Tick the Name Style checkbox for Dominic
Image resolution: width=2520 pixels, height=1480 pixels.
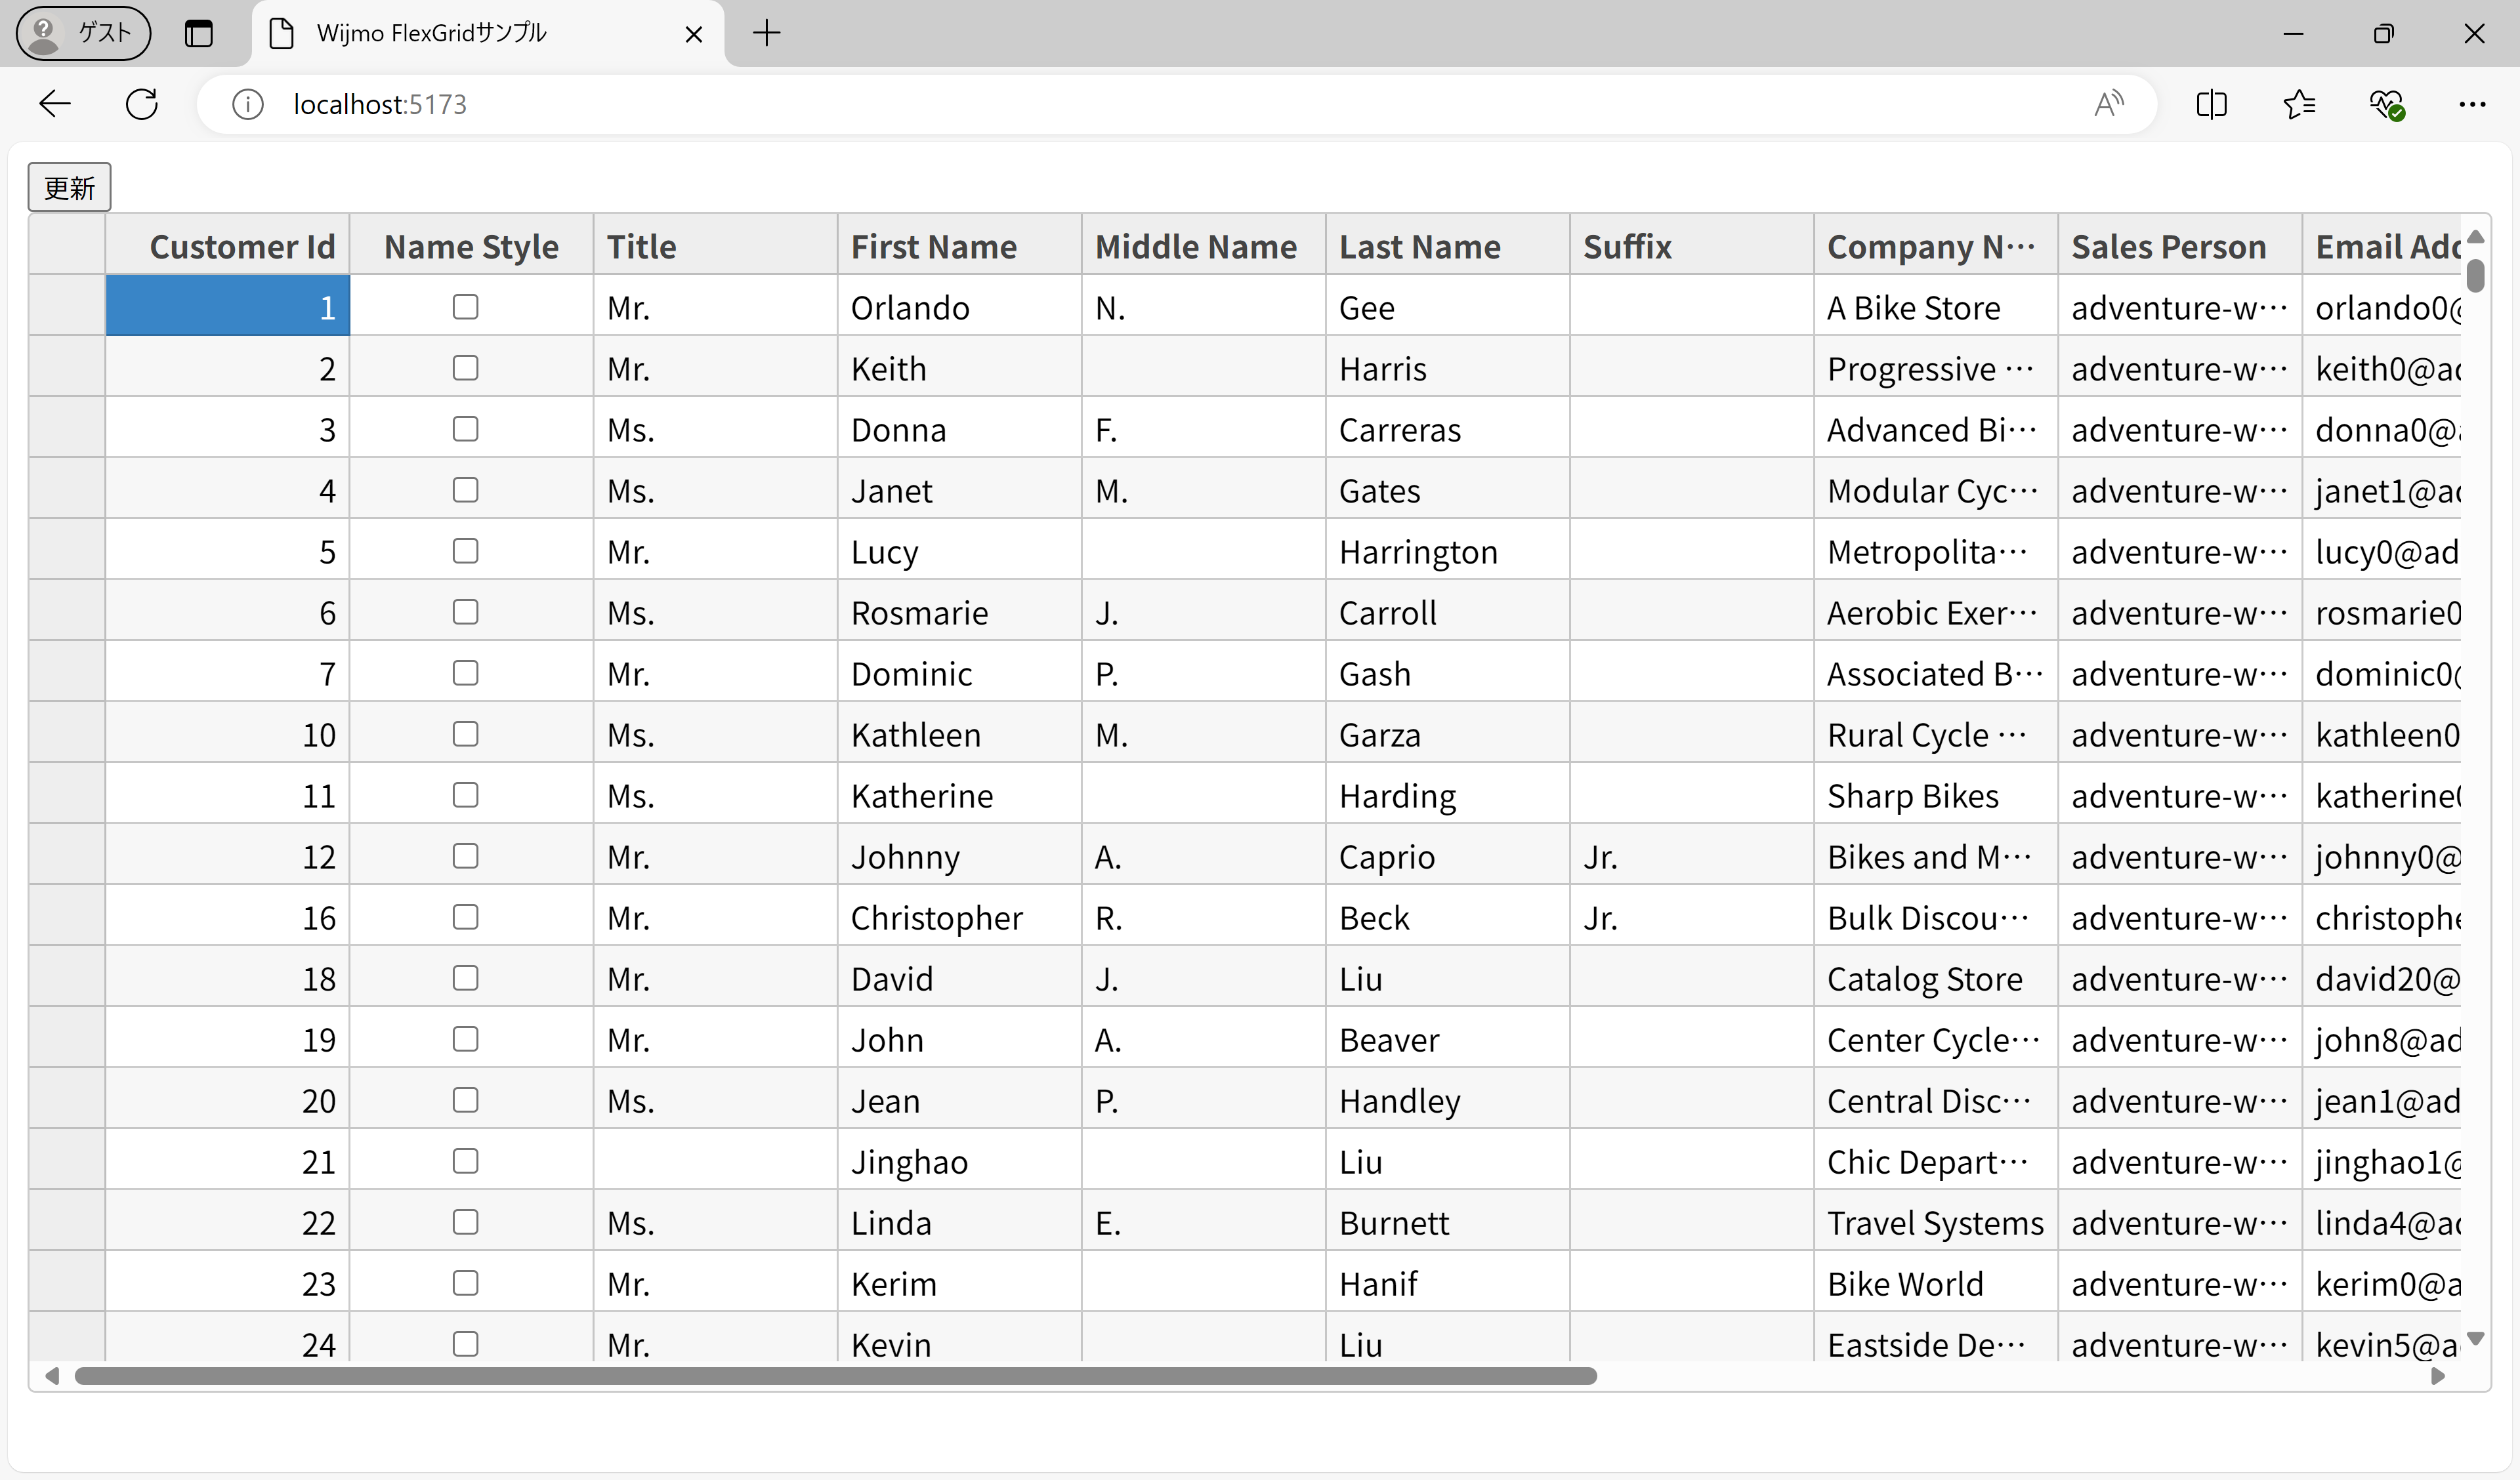pyautogui.click(x=465, y=672)
